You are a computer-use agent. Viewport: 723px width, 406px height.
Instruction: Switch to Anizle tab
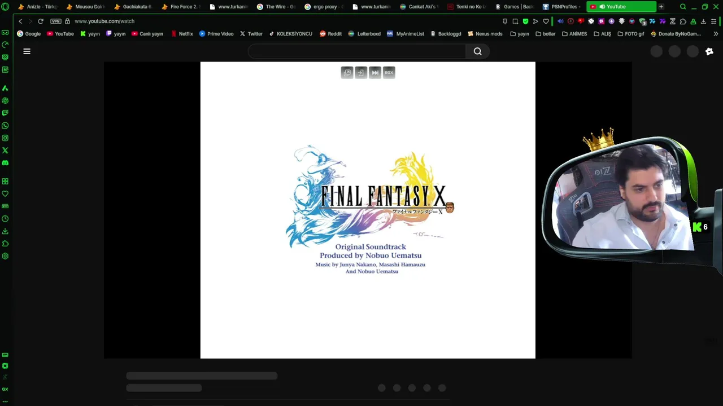point(37,7)
